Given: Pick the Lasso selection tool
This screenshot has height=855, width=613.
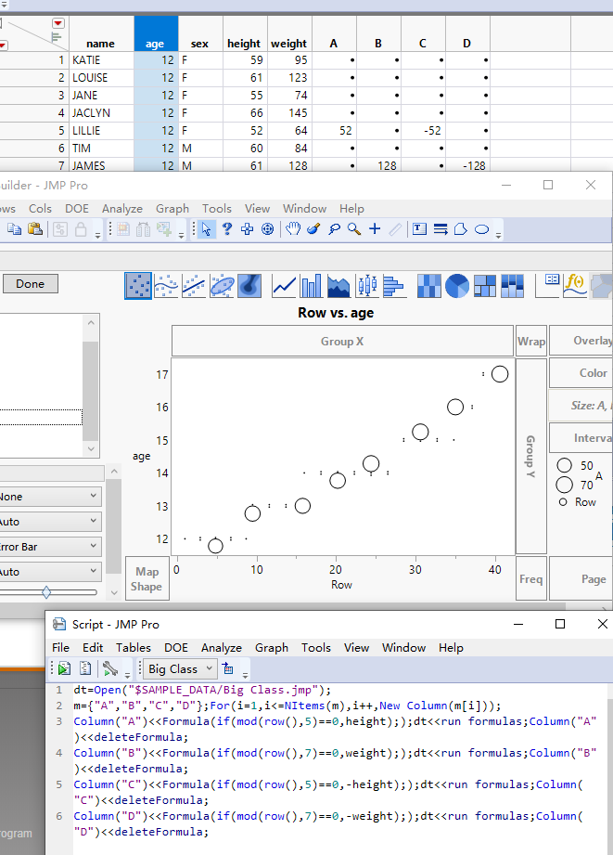Looking at the screenshot, I should pos(333,229).
